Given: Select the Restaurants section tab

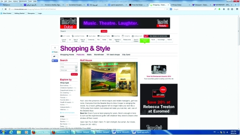Looking at the screenshot, I should tap(127, 40).
